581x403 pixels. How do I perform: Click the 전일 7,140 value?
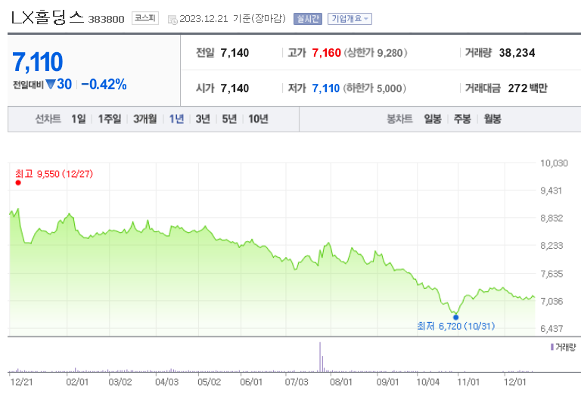point(235,53)
